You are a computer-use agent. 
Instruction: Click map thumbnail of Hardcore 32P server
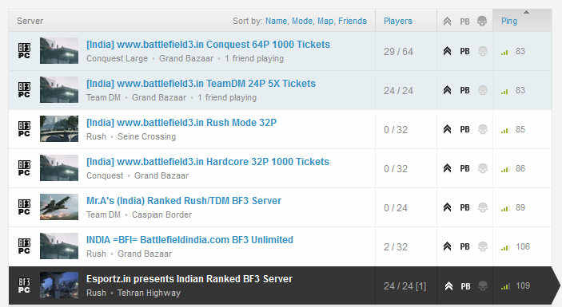(59, 167)
